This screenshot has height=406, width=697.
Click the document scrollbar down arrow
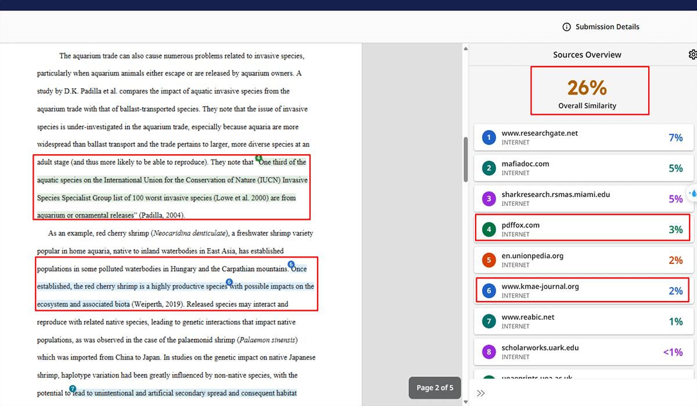coord(465,401)
